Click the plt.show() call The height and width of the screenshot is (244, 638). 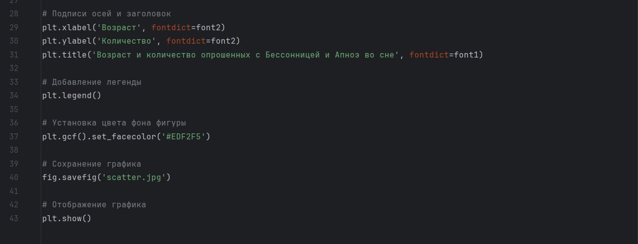(x=66, y=218)
